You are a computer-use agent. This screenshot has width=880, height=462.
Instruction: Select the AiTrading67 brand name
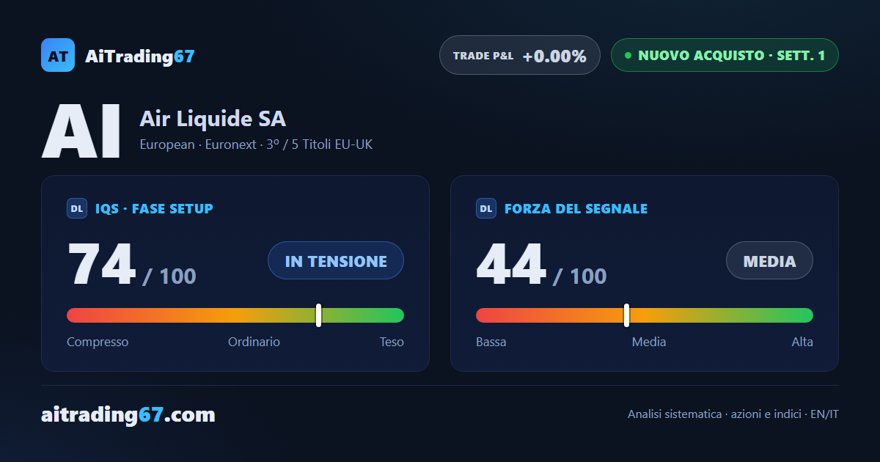tap(140, 56)
